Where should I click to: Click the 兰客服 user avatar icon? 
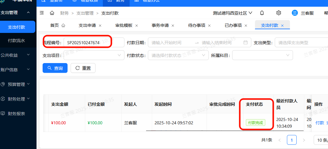(295, 13)
